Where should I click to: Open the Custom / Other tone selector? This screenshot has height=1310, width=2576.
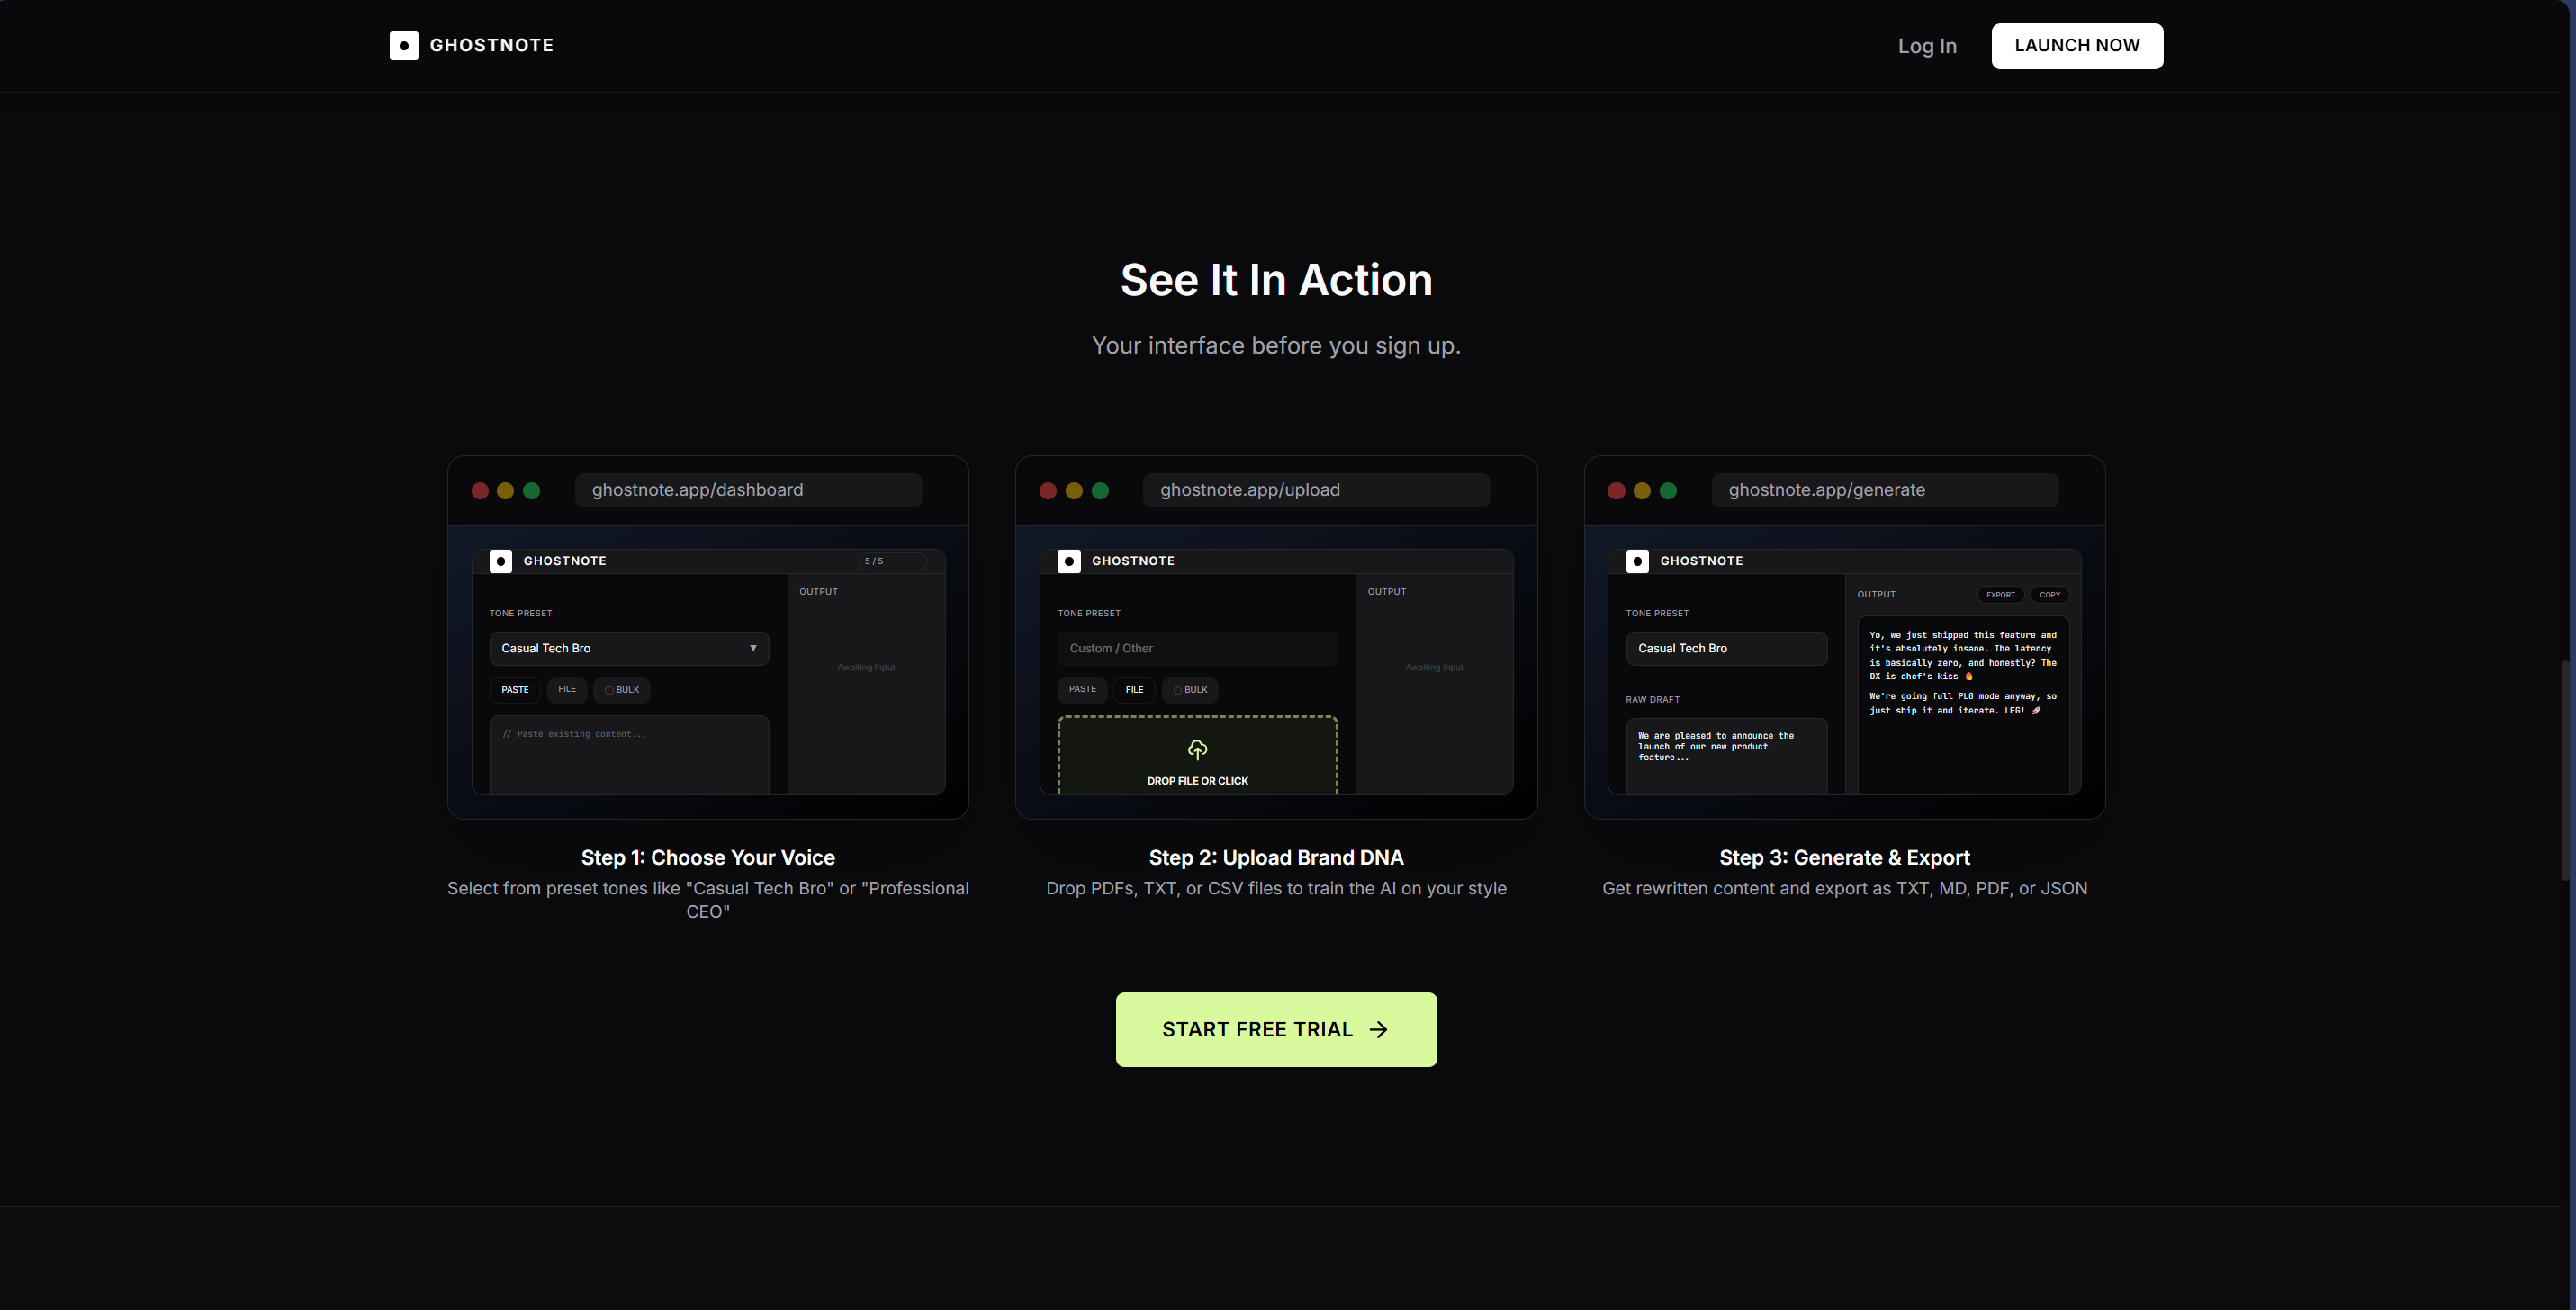(x=1197, y=648)
